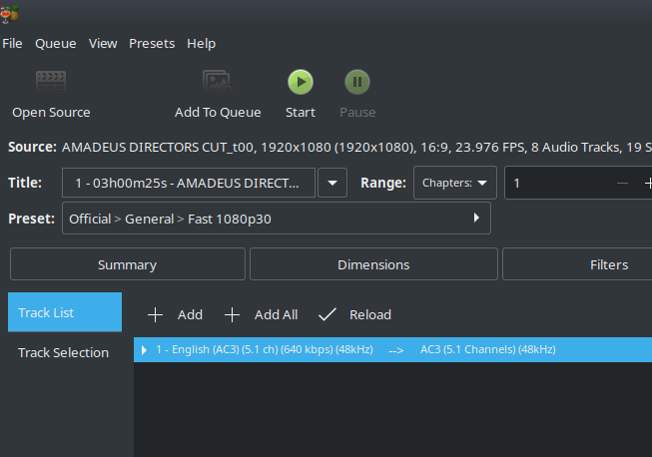Click the HandBrake app icon in title bar
Screen dimensions: 652x457
pos(9,15)
